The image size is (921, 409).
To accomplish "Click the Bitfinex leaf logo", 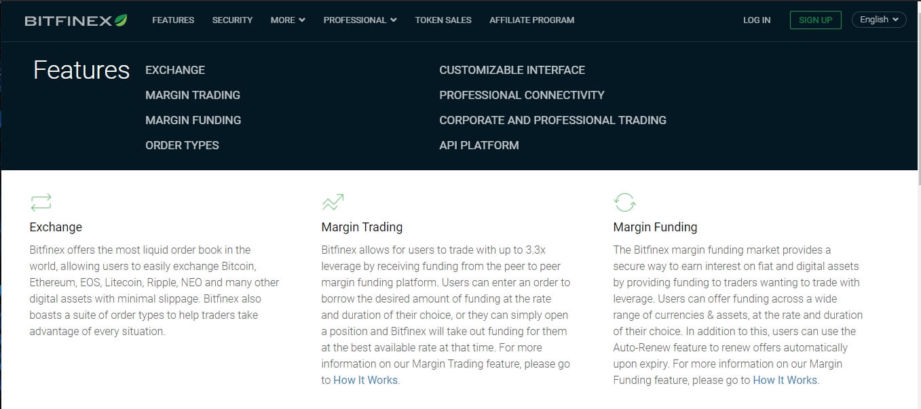I will [x=76, y=20].
